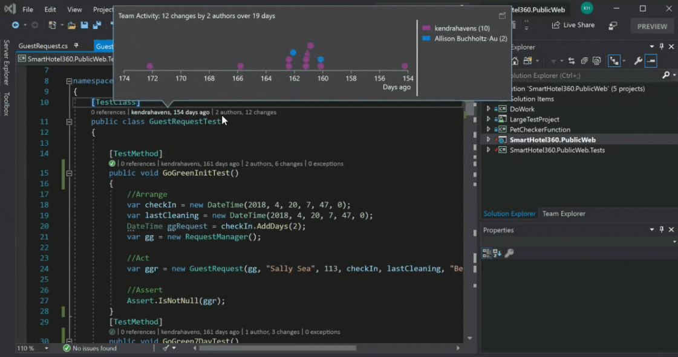Click the Search Solution Explorer input field
Image resolution: width=678 pixels, height=357 pixels.
(x=581, y=76)
